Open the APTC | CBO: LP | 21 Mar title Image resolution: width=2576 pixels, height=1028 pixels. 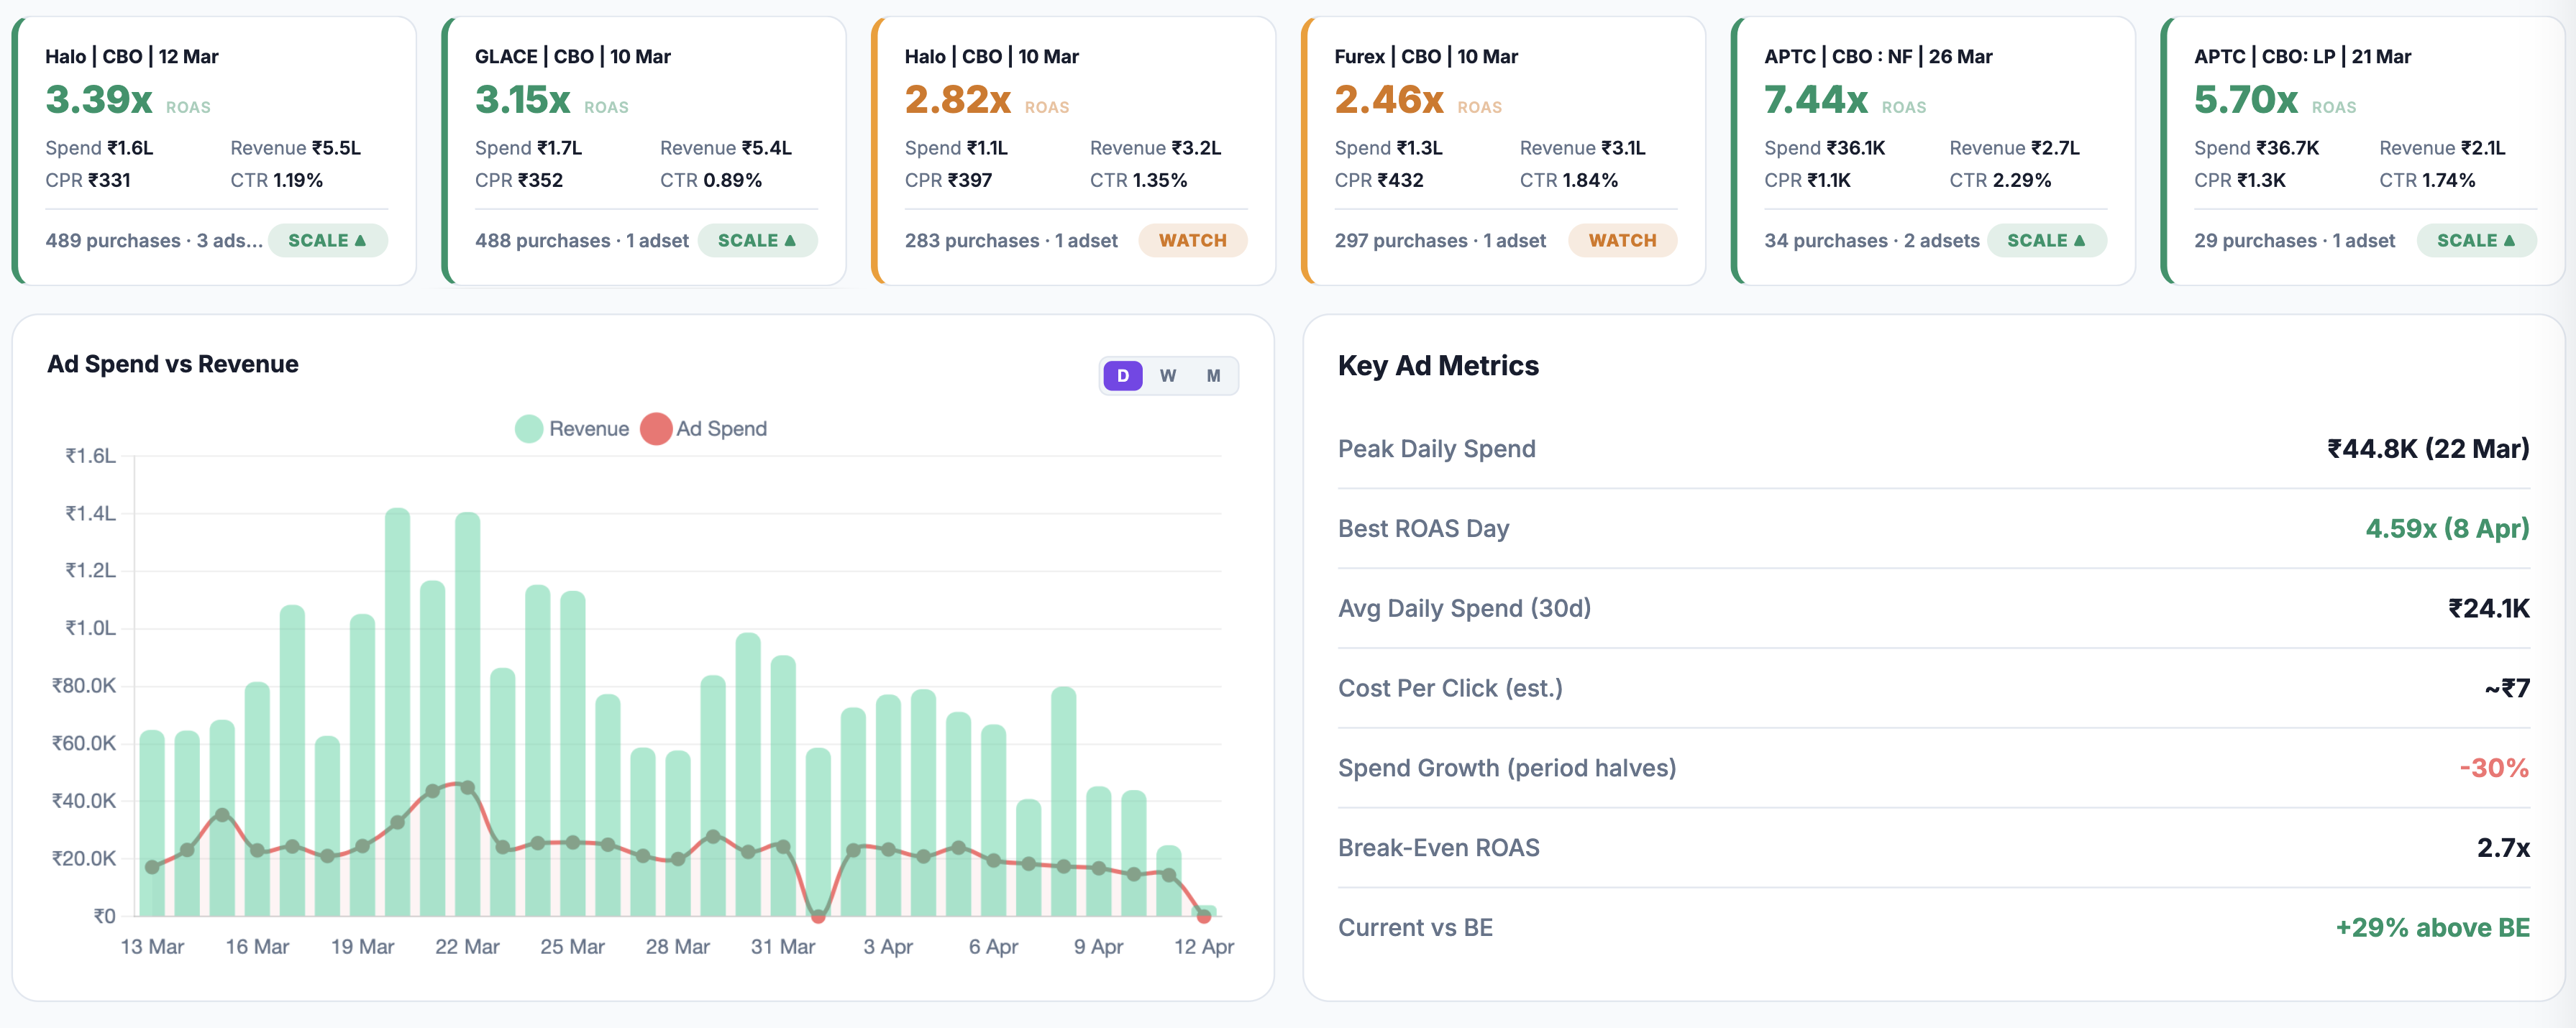2302,57
